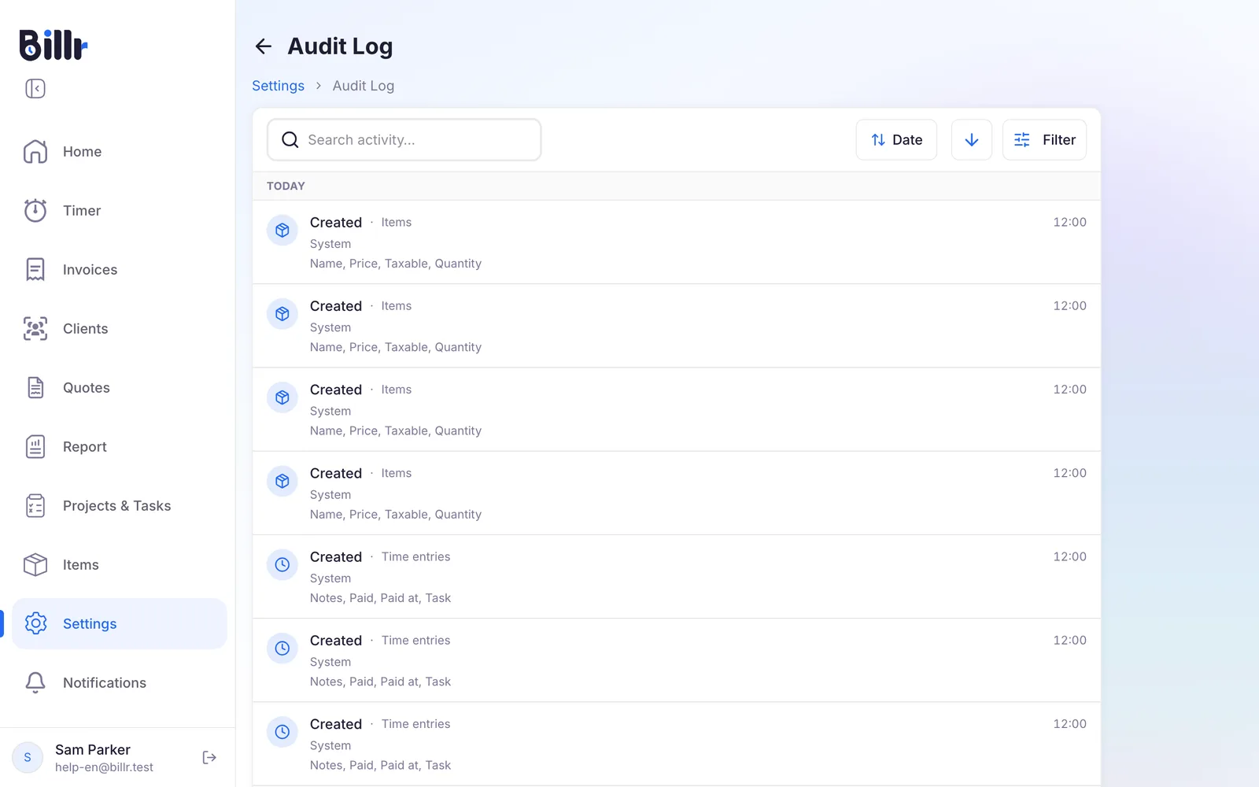Click the last Time entries clock icon

tap(282, 732)
